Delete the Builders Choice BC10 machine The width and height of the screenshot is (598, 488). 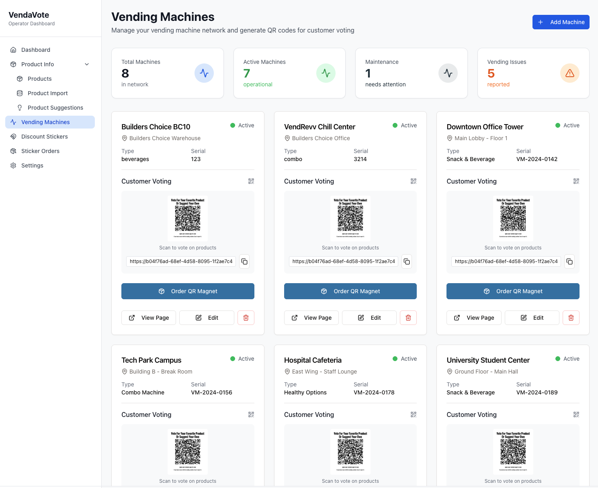(x=246, y=318)
